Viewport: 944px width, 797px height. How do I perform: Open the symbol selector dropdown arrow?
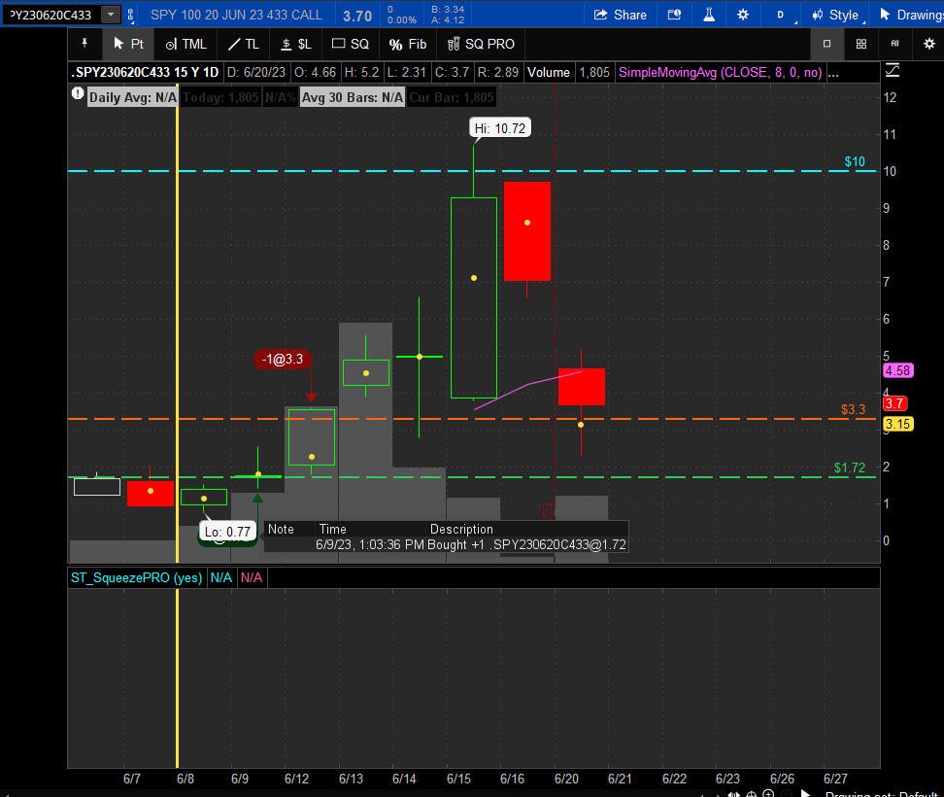click(111, 15)
